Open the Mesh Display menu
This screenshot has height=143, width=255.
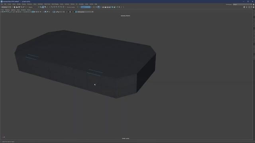[55, 4]
